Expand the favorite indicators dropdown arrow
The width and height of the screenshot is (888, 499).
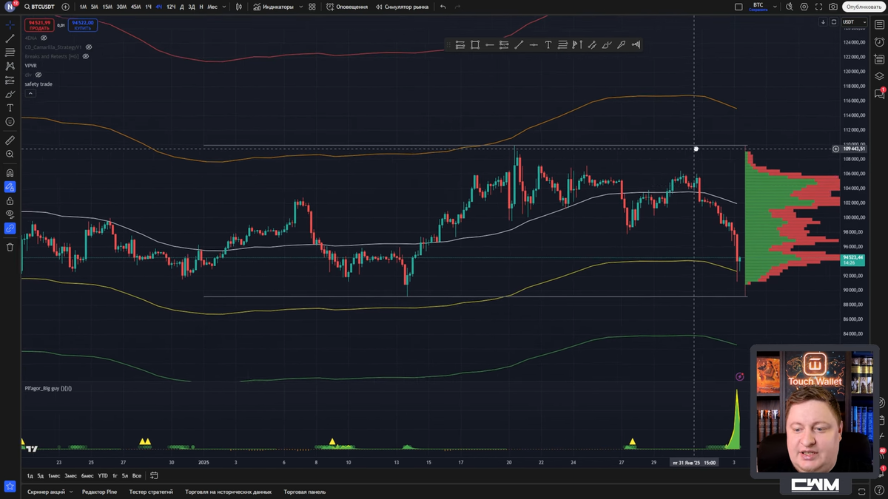tap(301, 7)
